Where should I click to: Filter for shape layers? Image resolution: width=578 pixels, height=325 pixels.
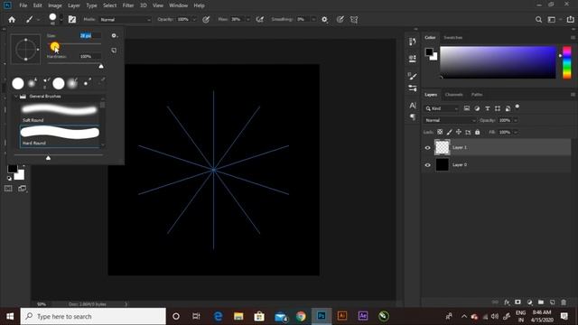(x=498, y=108)
